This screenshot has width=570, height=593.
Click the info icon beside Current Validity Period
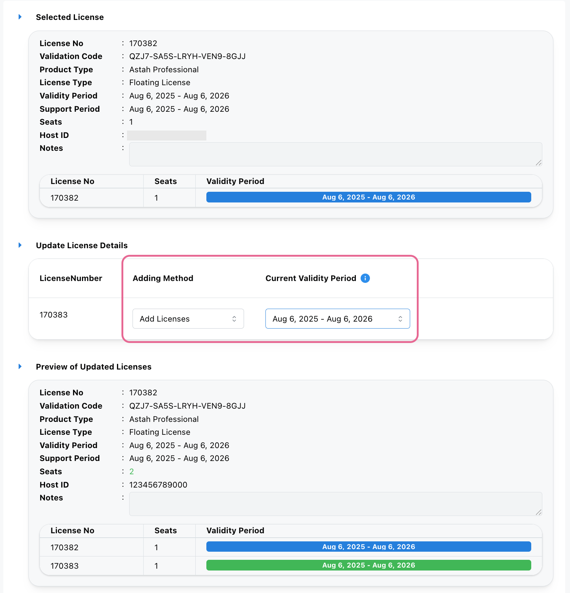pyautogui.click(x=365, y=278)
